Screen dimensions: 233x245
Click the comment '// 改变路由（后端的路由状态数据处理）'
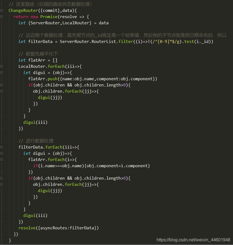50,4
